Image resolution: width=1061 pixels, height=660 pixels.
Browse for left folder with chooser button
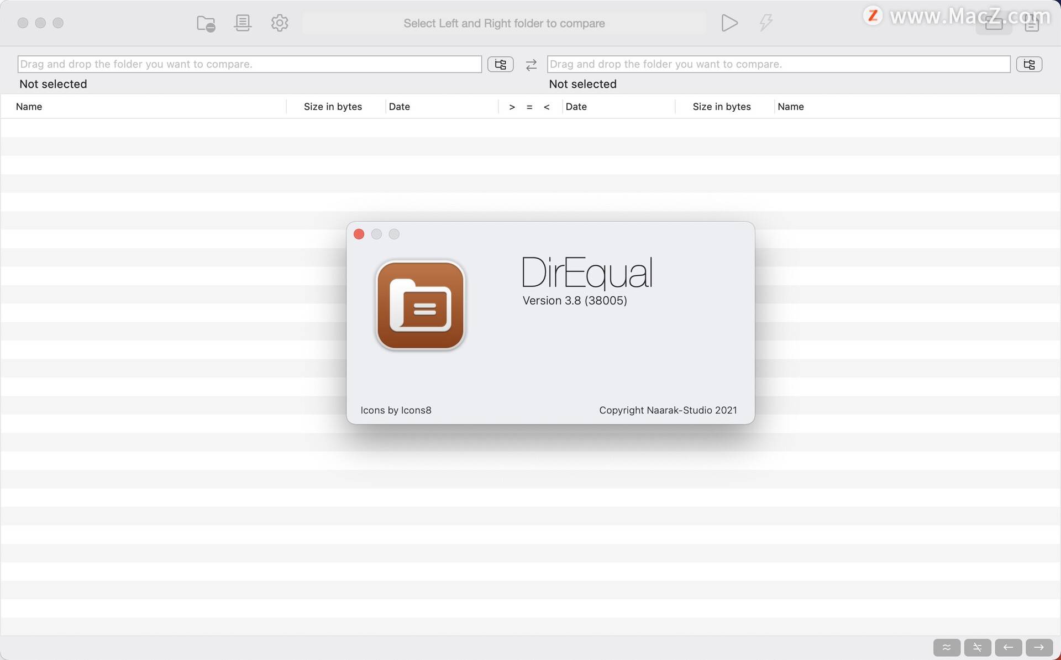(500, 64)
